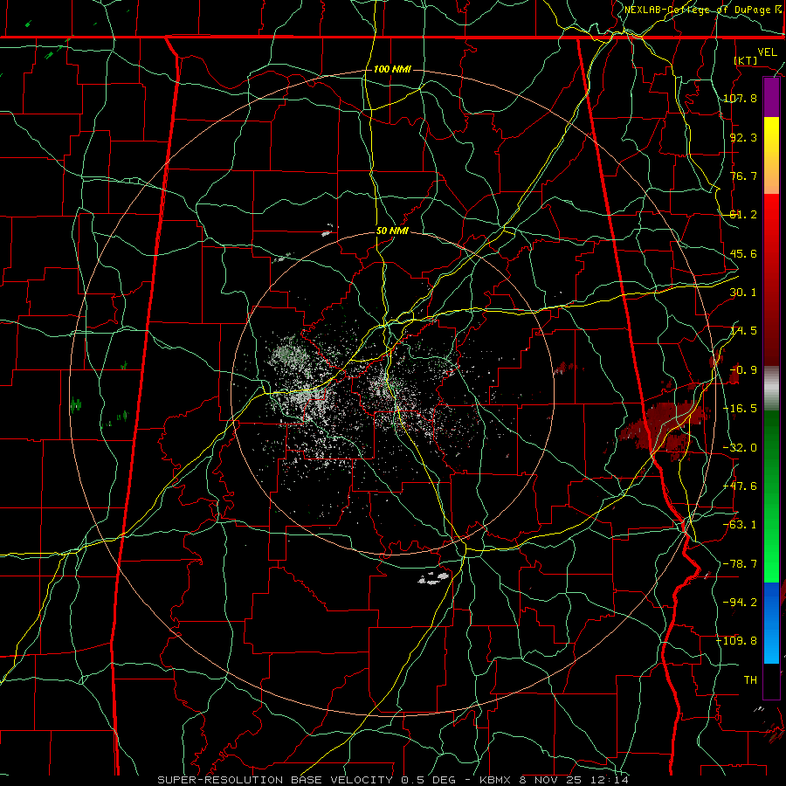Click the -16.5 scale value
This screenshot has width=786, height=786.
(741, 409)
